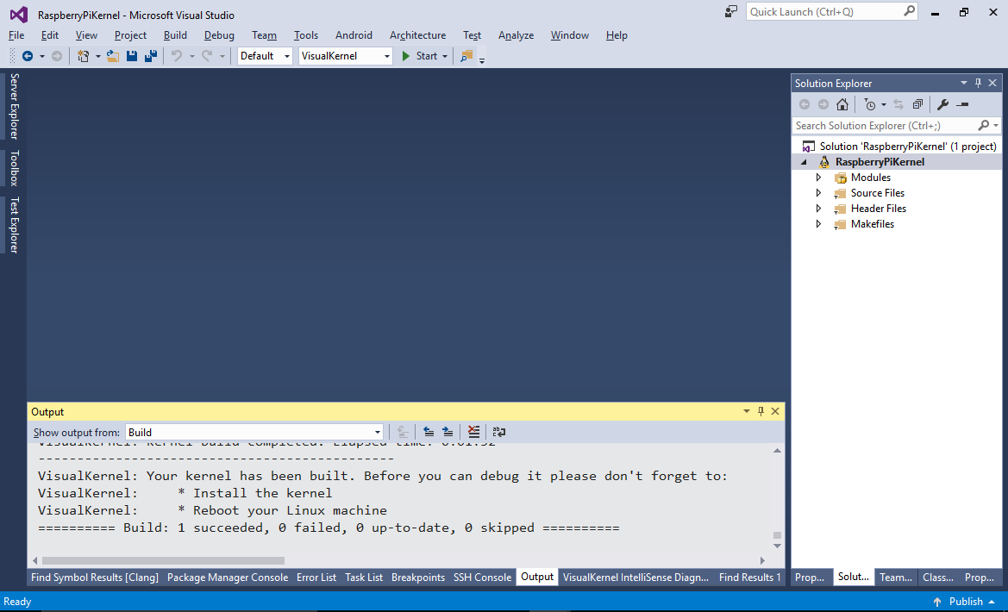The width and height of the screenshot is (1008, 612).
Task: Toggle word wrap in Output window
Action: click(x=499, y=432)
